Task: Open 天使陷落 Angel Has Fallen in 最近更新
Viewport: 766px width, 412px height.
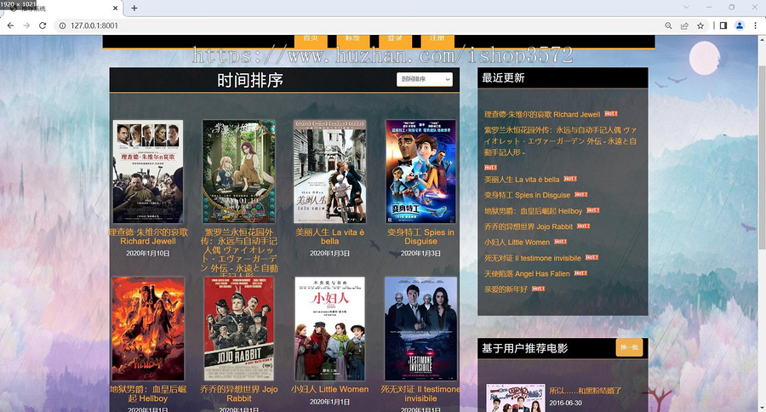Action: click(x=527, y=274)
